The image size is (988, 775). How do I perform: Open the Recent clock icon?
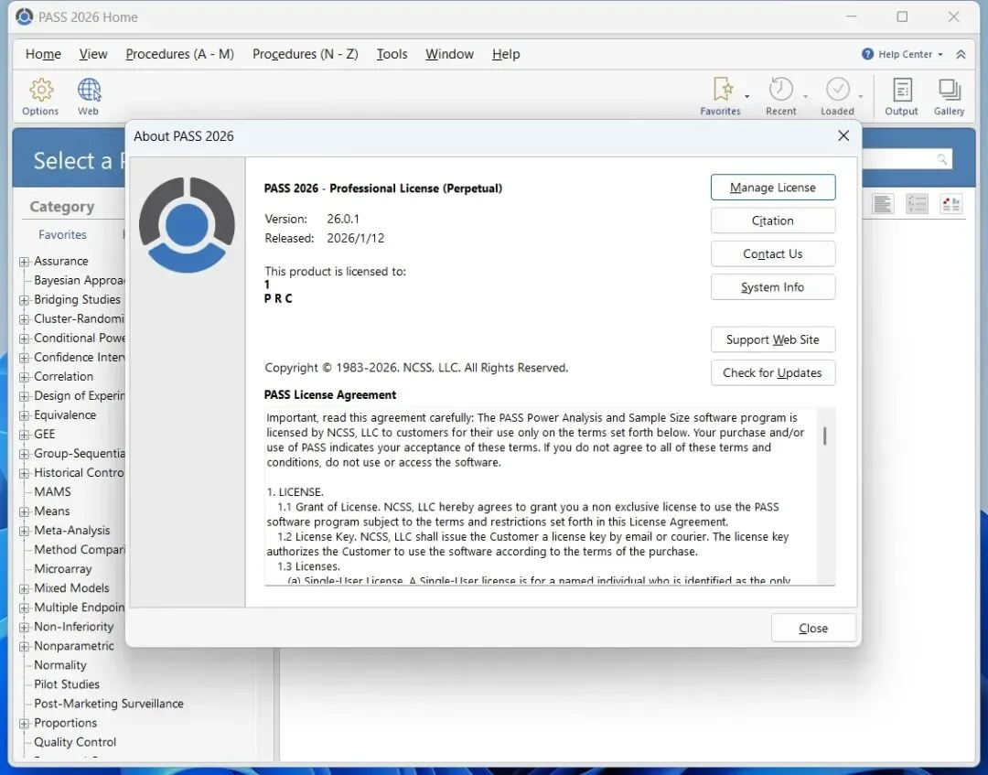click(780, 89)
